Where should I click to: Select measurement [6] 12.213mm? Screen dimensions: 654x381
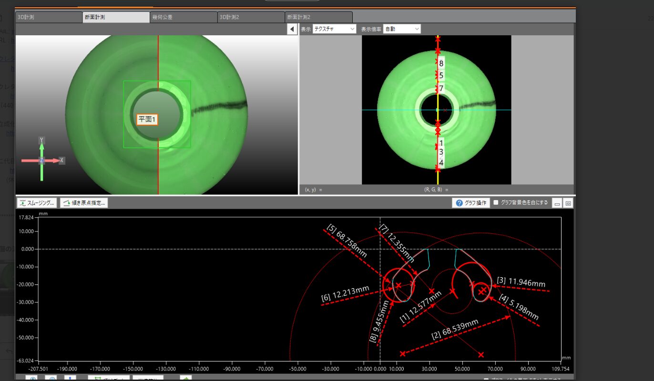click(x=346, y=293)
